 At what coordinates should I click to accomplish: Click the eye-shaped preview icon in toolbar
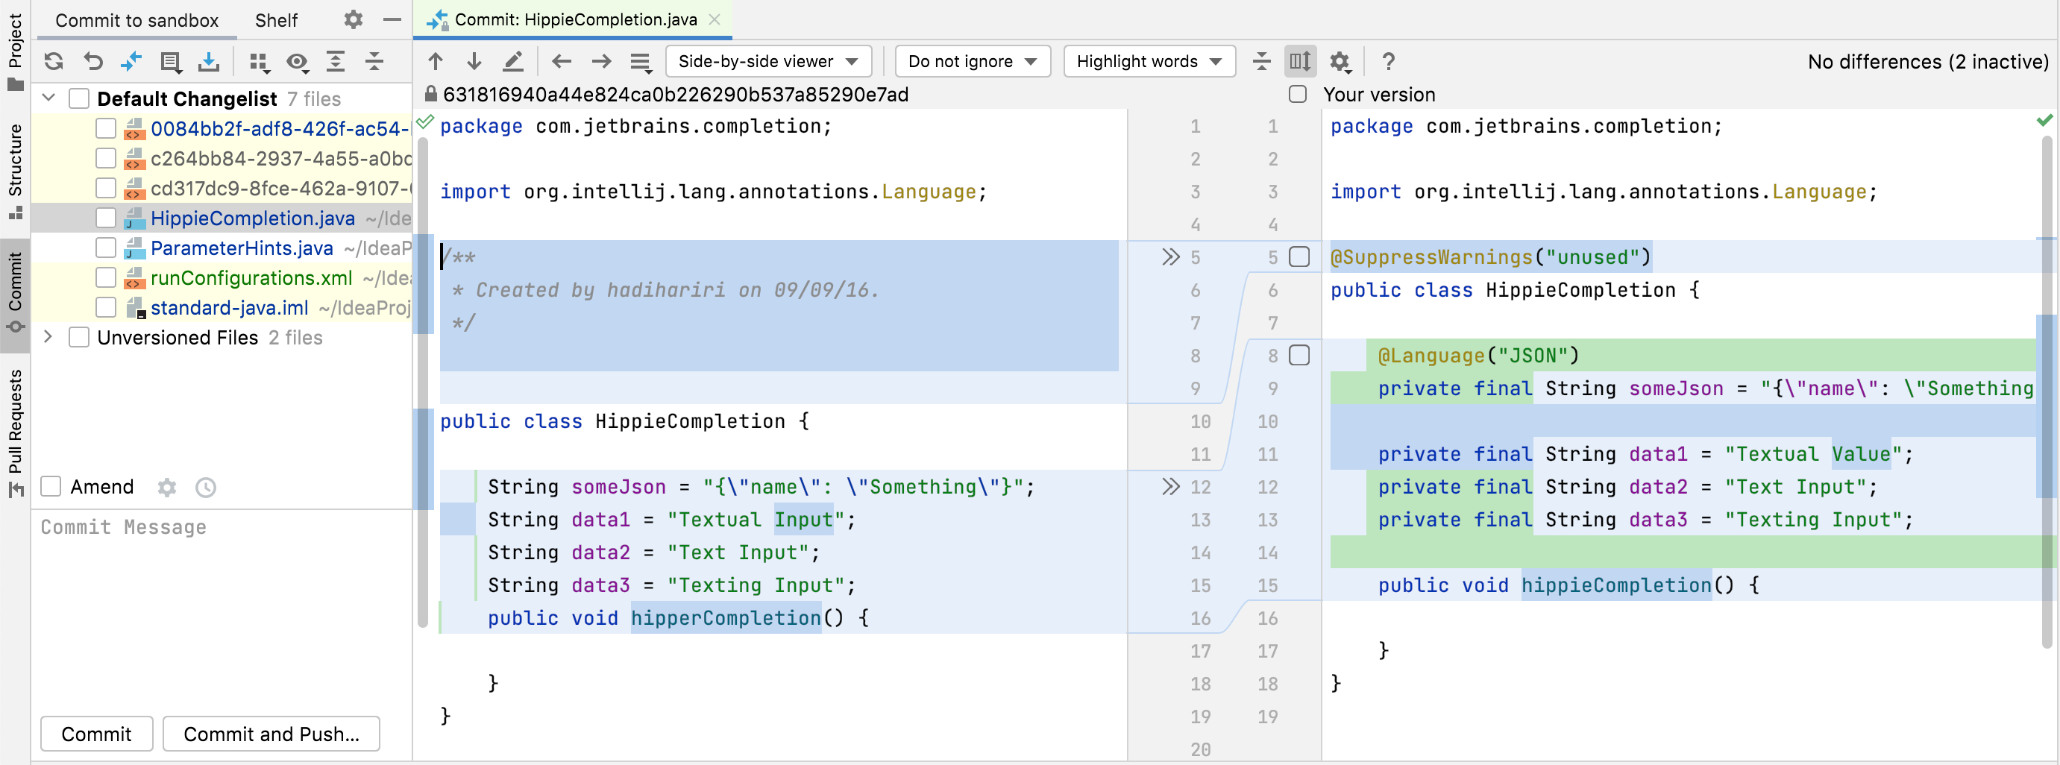[x=297, y=62]
